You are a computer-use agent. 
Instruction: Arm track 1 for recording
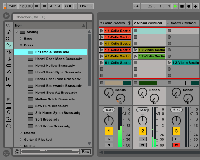109,145
